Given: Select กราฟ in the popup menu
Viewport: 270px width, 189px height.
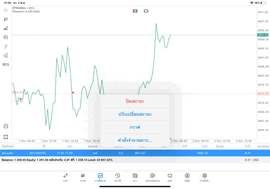Looking at the screenshot, I should point(135,127).
